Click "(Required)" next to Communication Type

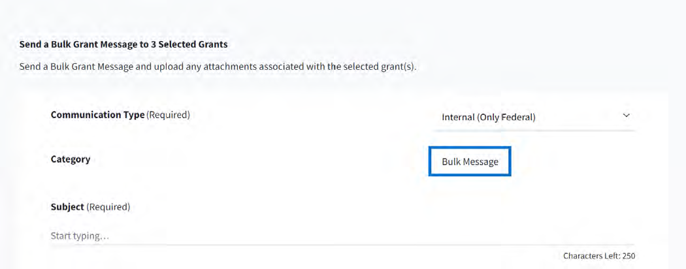coord(168,115)
